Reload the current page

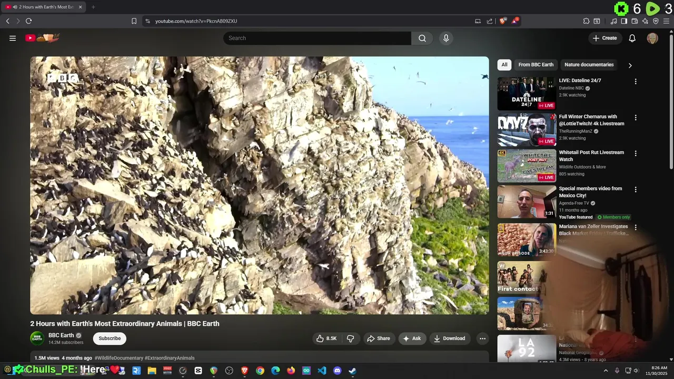[x=28, y=21]
